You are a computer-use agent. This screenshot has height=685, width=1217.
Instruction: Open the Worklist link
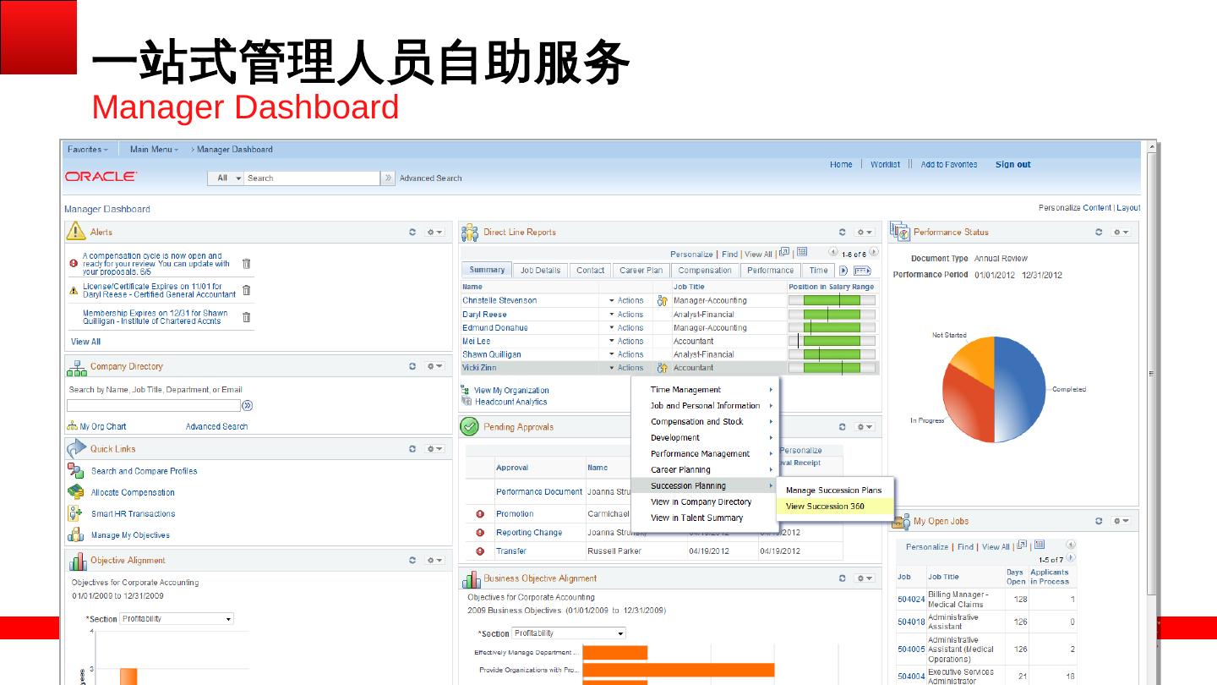886,165
